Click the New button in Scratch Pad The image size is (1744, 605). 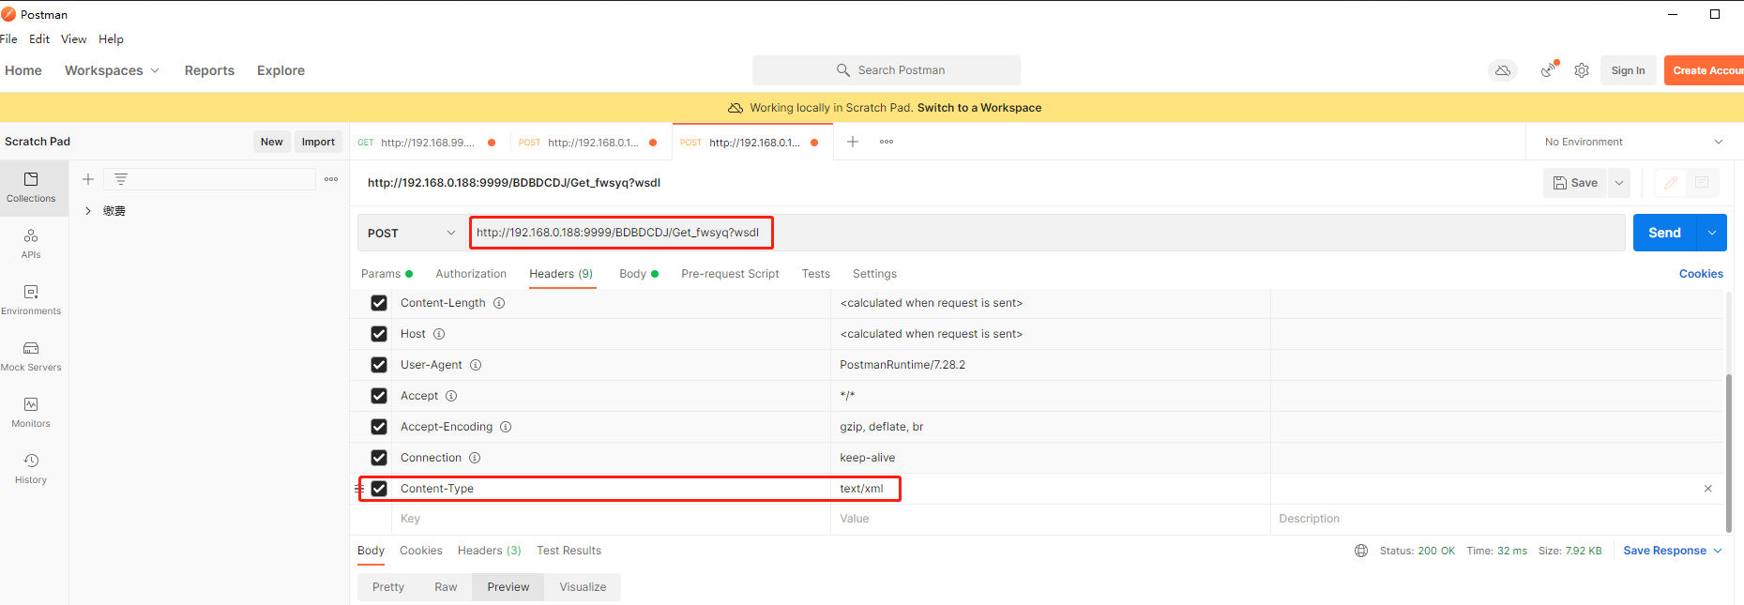coord(272,142)
